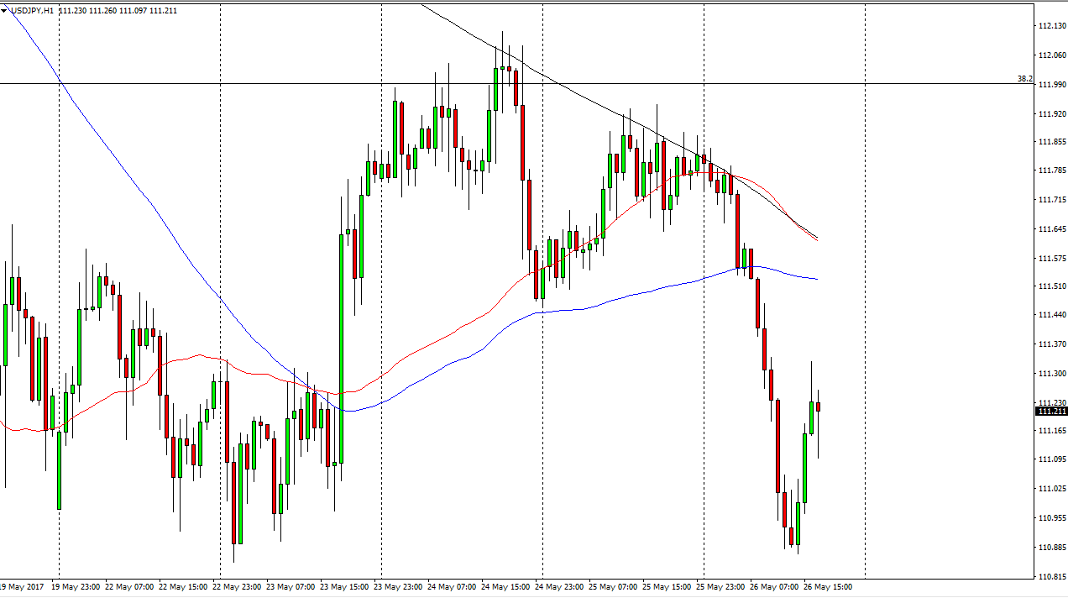Click the 25 May 07:00 time label
The height and width of the screenshot is (598, 1068).
tap(614, 586)
